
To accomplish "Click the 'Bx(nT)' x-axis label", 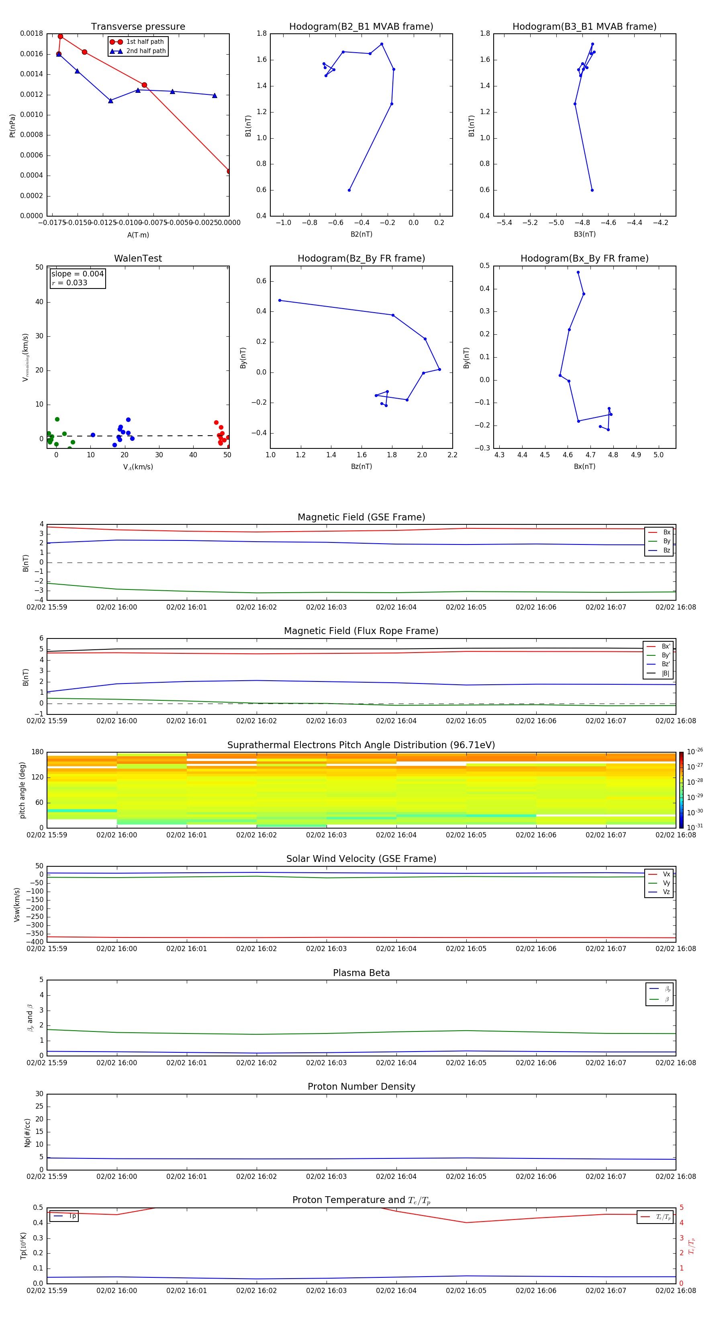I will click(x=584, y=467).
